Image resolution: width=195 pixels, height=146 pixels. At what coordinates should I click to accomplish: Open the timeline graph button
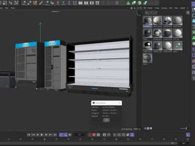(188, 135)
